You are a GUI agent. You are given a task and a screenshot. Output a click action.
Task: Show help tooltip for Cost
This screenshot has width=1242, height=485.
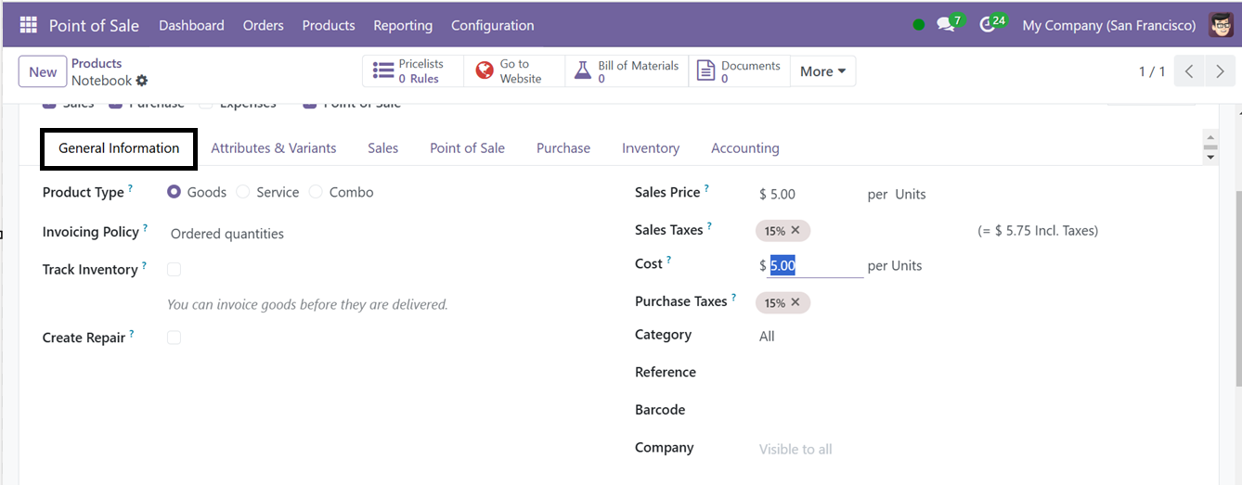tap(668, 260)
